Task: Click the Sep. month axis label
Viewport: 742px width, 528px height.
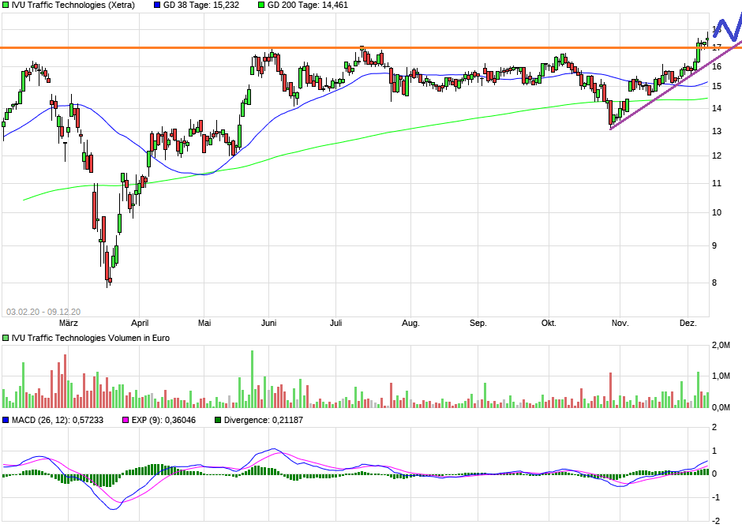Action: (478, 323)
